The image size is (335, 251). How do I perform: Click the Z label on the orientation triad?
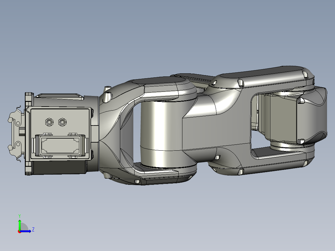(33, 229)
